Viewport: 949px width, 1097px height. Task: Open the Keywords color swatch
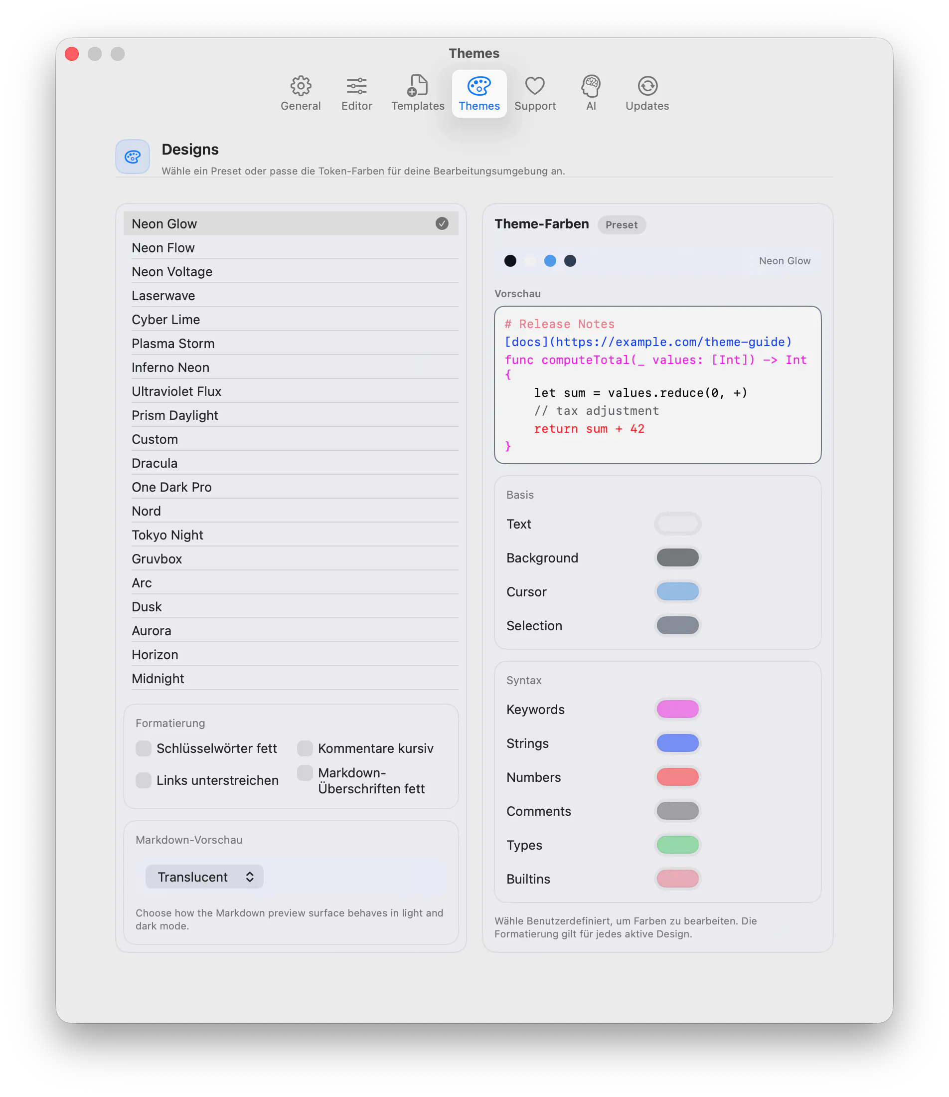pyautogui.click(x=677, y=709)
